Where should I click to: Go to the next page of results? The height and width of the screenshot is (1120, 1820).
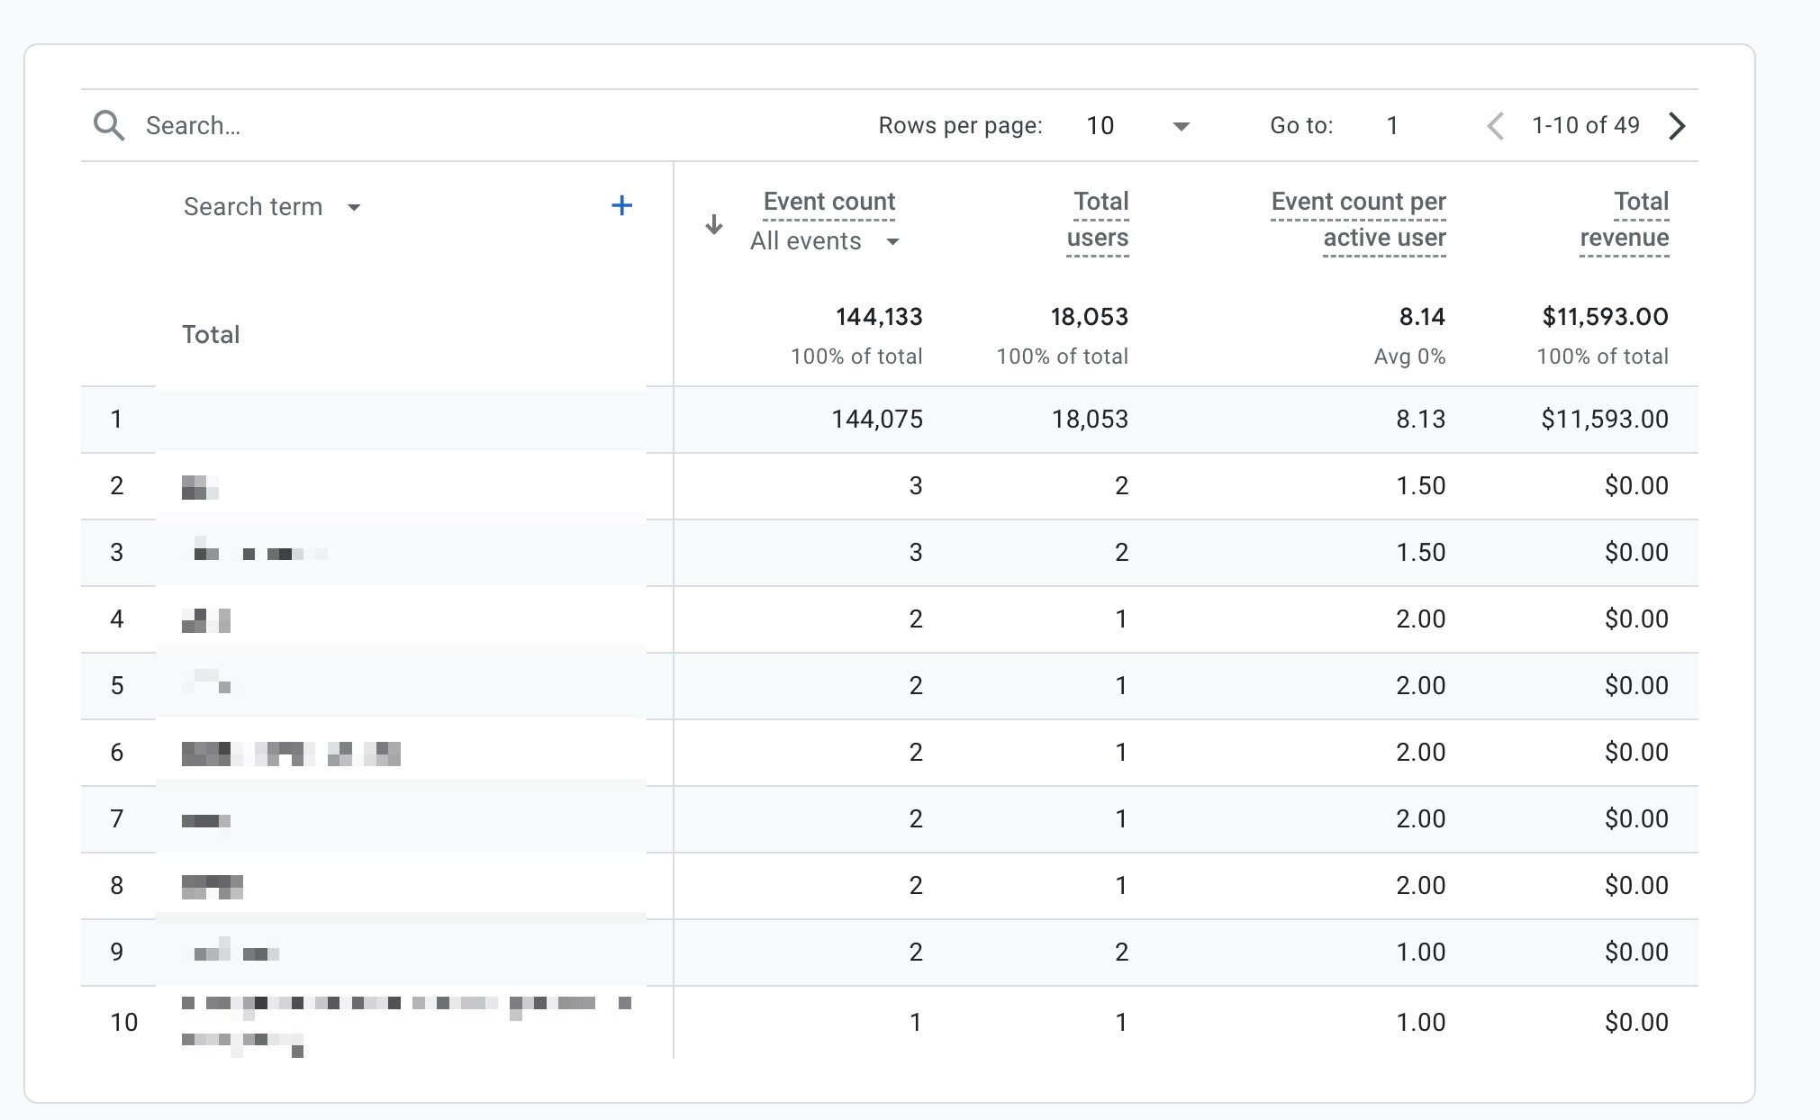[x=1676, y=126]
